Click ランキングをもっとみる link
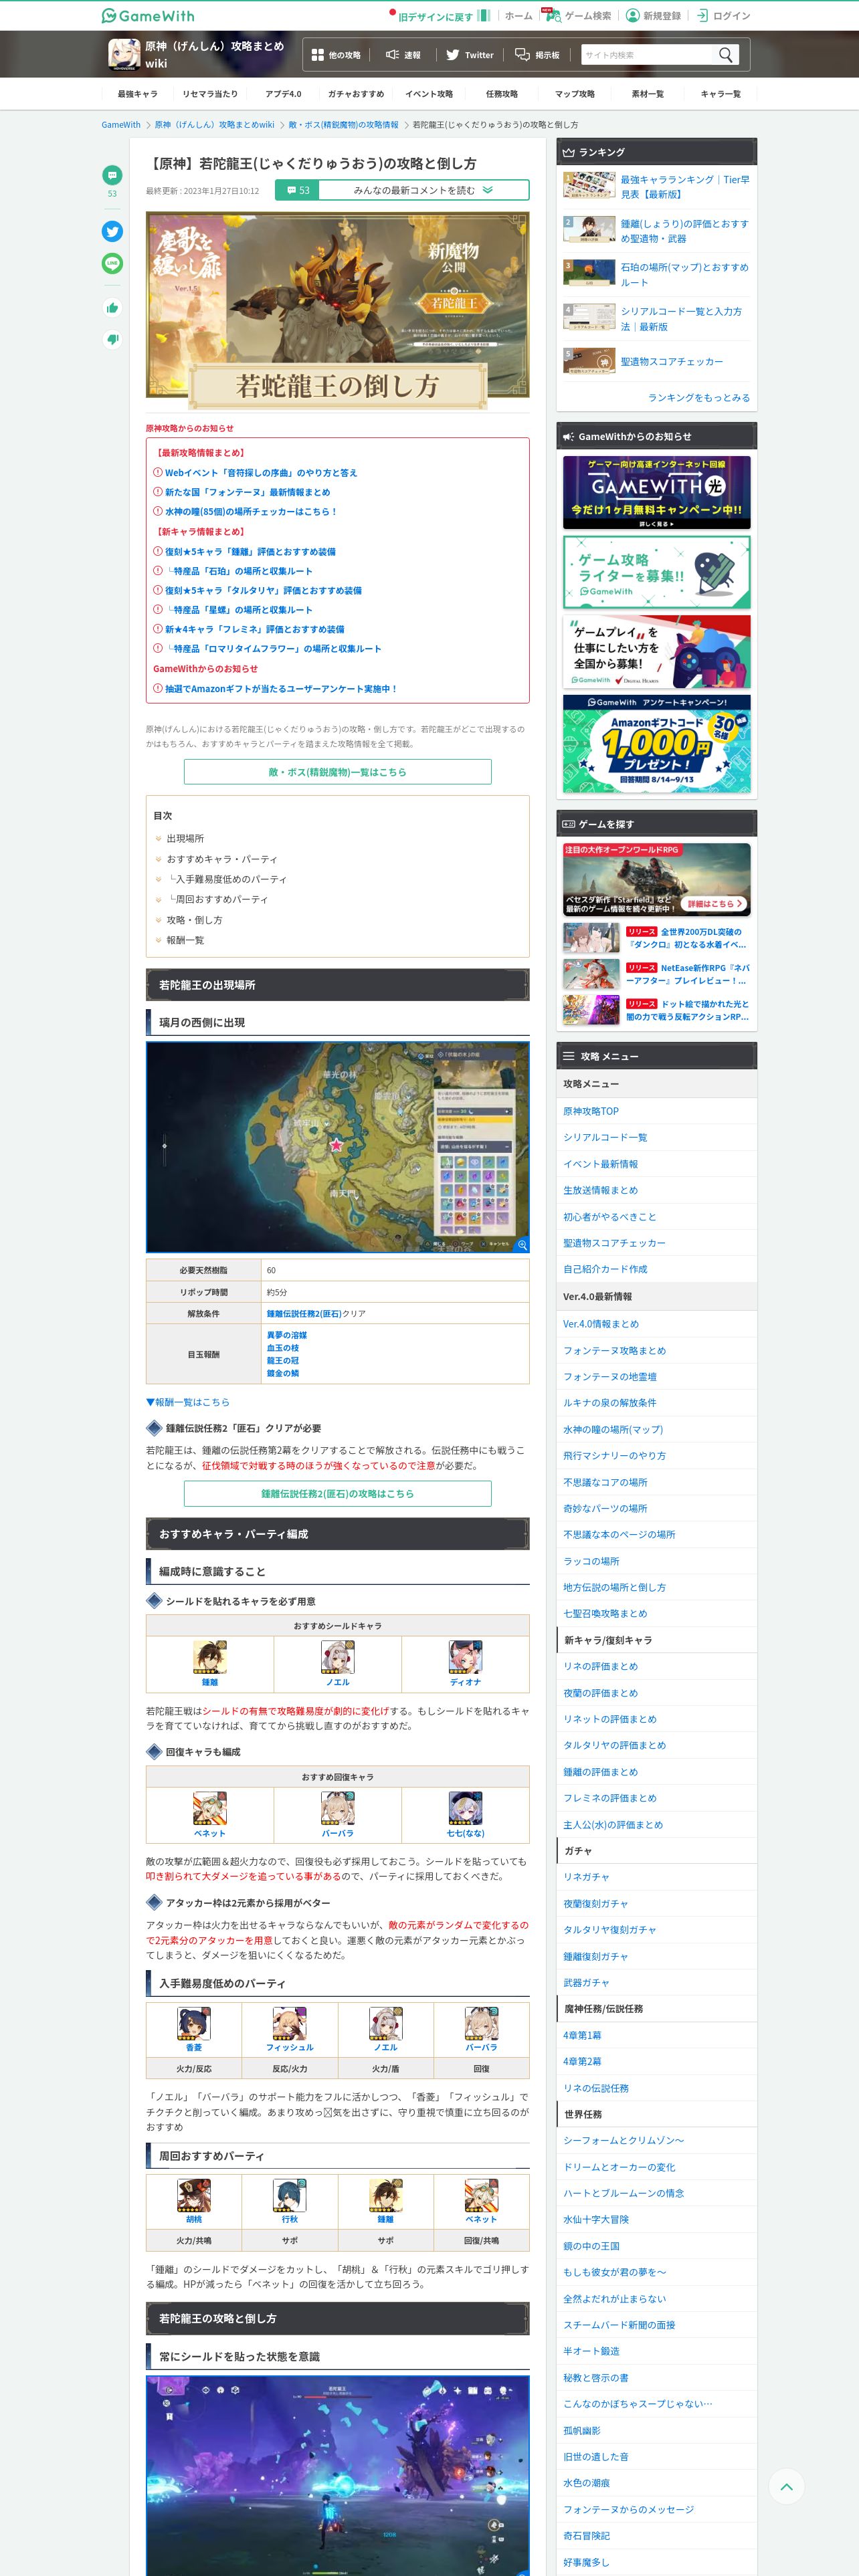 tap(699, 398)
